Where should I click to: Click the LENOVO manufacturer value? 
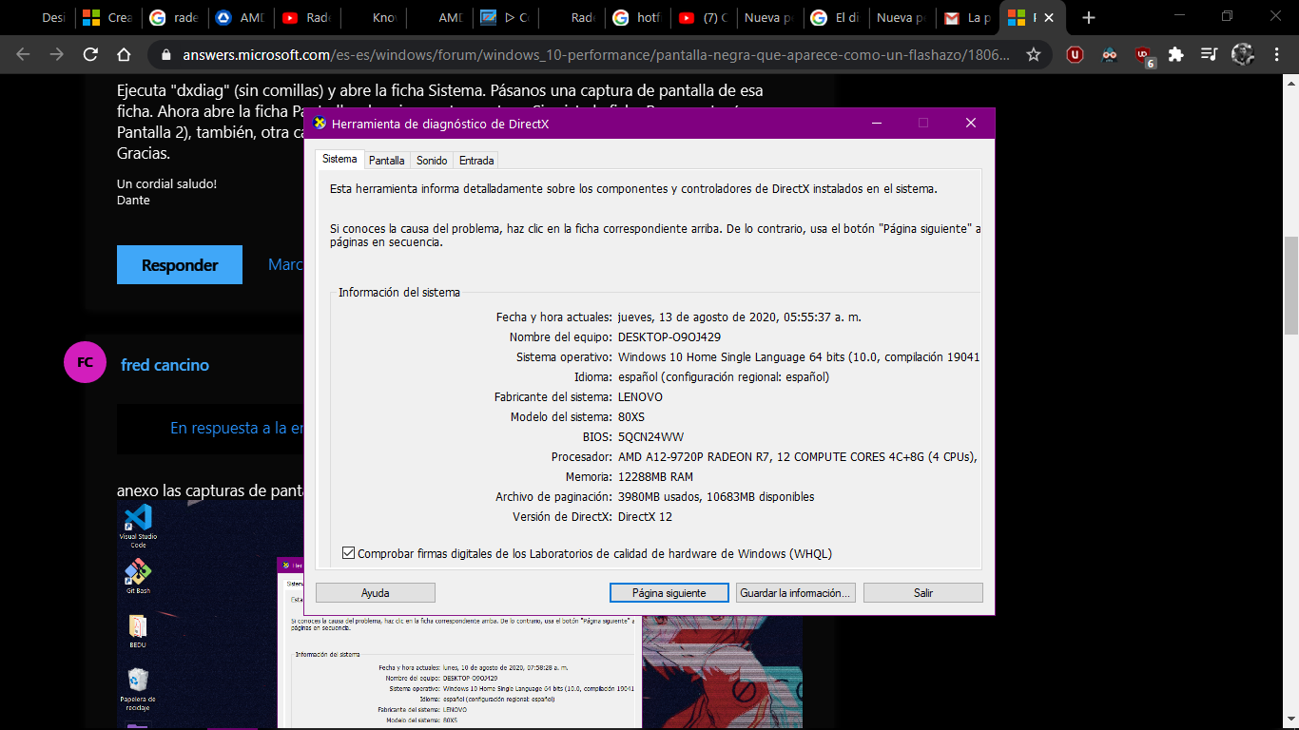click(640, 396)
